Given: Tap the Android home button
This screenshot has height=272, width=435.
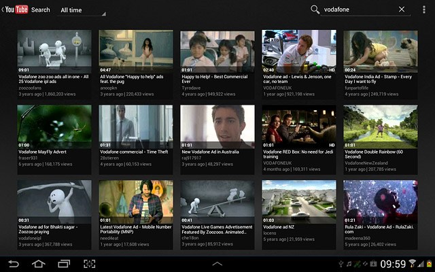Looking at the screenshot, I should point(39,264).
